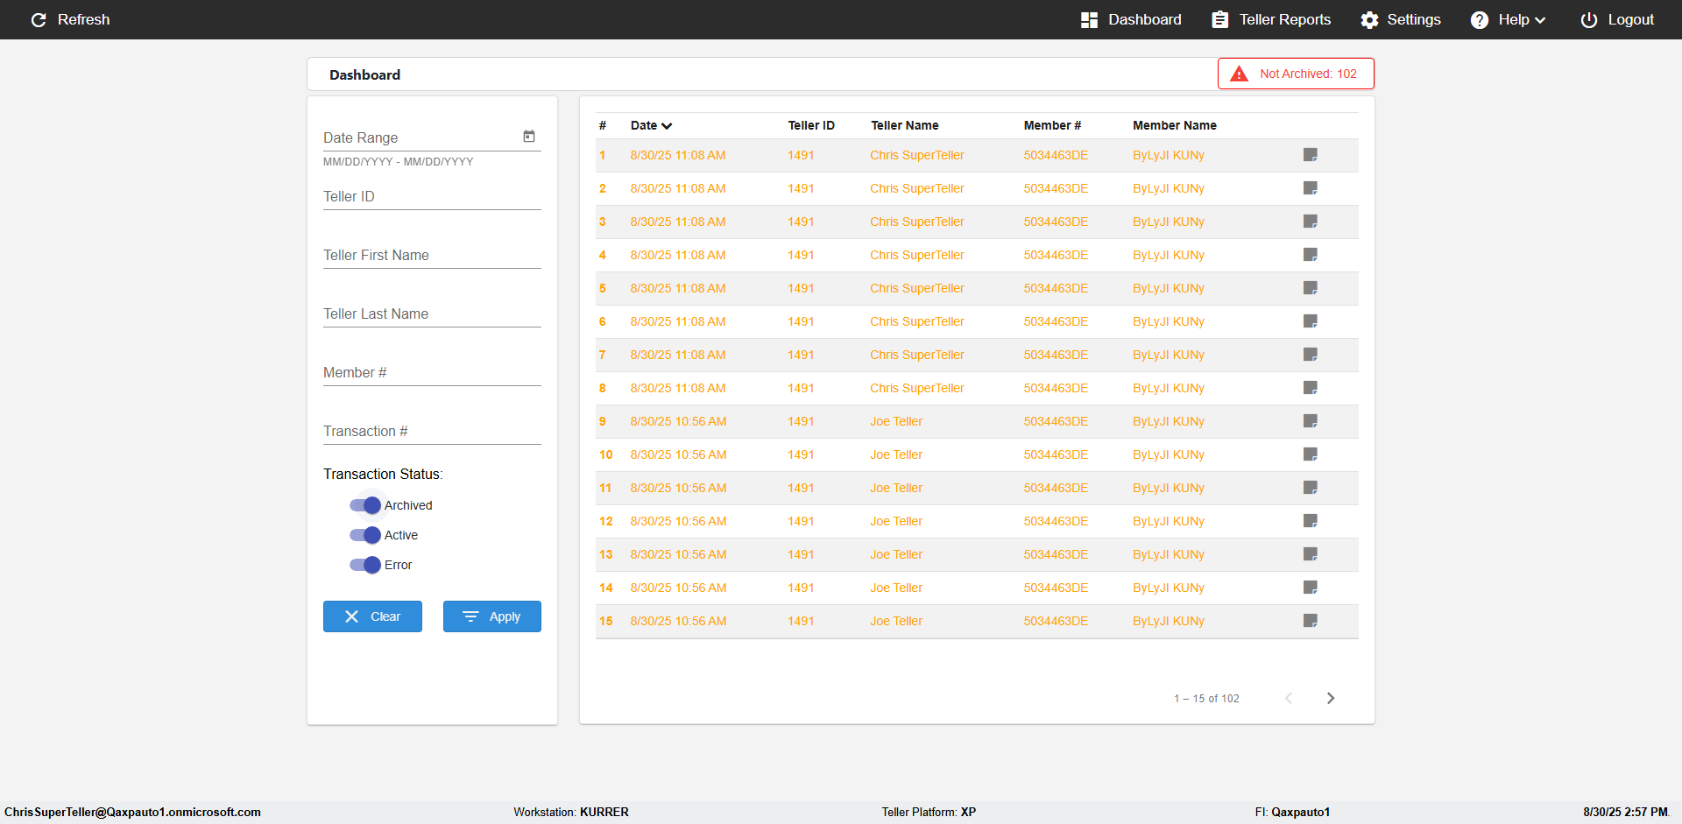Click the Transaction # filter field
The image size is (1682, 824).
coord(432,431)
